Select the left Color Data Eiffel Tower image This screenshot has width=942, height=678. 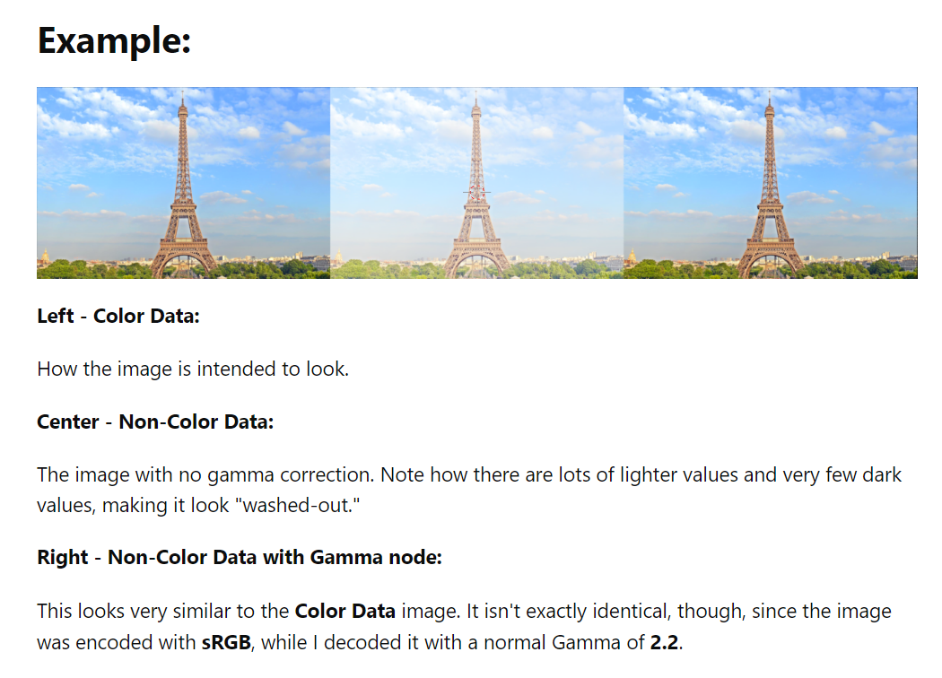coord(183,183)
